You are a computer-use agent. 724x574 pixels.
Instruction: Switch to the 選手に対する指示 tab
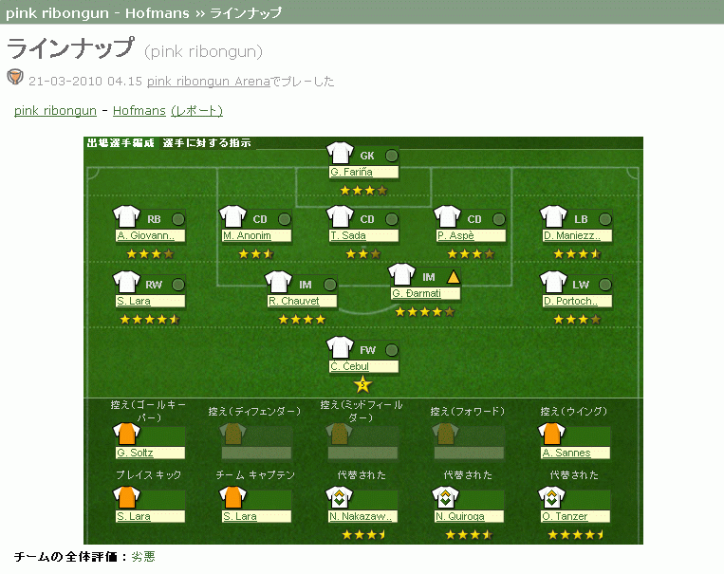[x=206, y=142]
